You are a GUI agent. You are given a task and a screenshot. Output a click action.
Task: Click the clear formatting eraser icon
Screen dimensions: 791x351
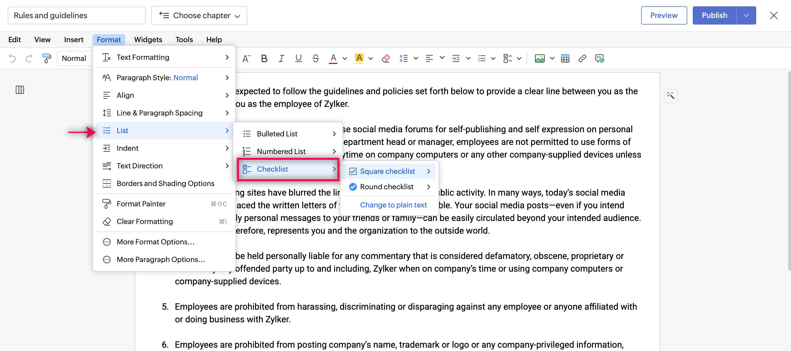386,58
